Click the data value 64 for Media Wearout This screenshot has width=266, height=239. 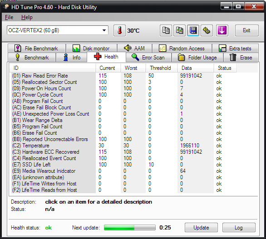183,171
